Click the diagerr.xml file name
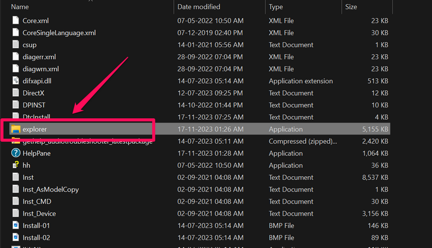Image resolution: width=432 pixels, height=248 pixels. pos(39,57)
